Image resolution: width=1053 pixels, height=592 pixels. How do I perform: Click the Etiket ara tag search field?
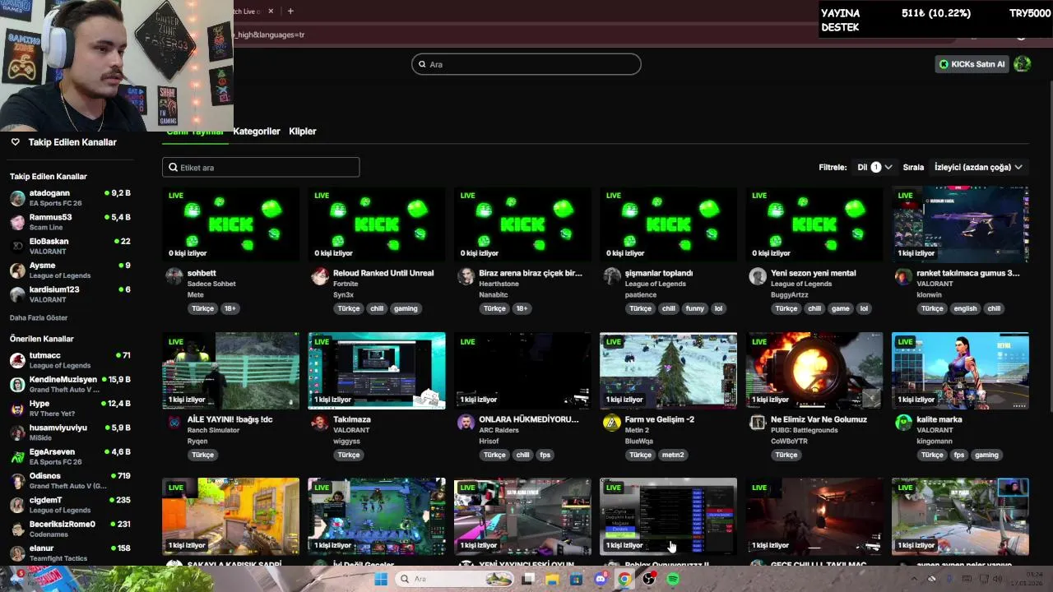[x=261, y=167]
